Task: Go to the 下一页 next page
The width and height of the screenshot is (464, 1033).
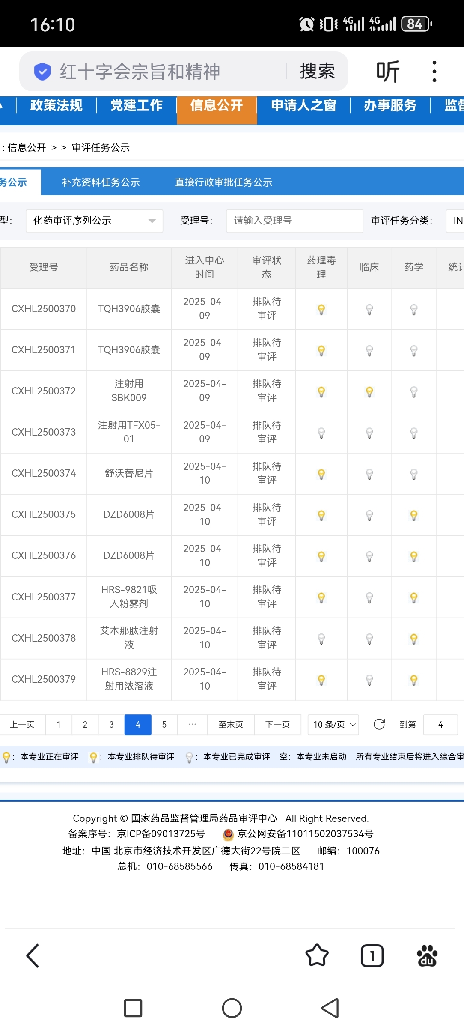Action: (277, 725)
